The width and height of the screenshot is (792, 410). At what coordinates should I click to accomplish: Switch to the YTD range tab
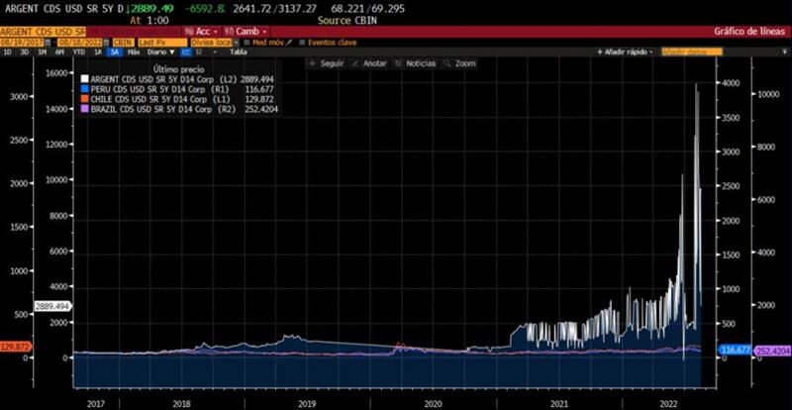78,51
